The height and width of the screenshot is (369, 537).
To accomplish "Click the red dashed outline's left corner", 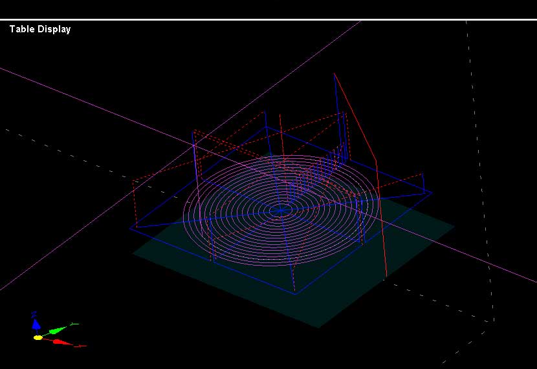I will (x=133, y=181).
